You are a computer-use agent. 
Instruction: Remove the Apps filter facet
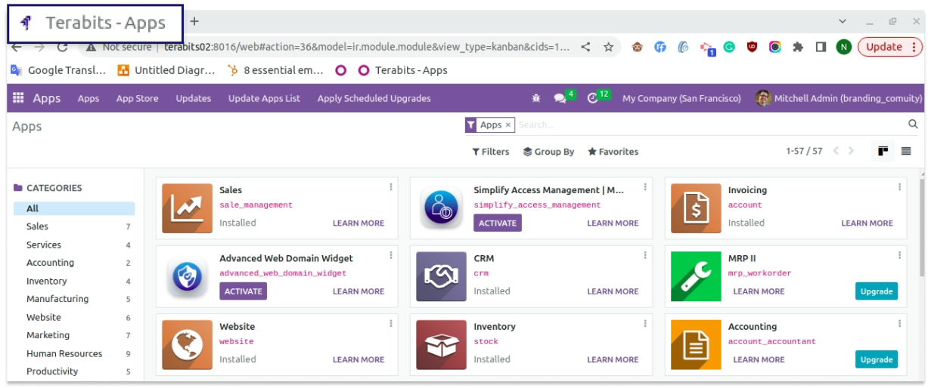click(x=508, y=125)
